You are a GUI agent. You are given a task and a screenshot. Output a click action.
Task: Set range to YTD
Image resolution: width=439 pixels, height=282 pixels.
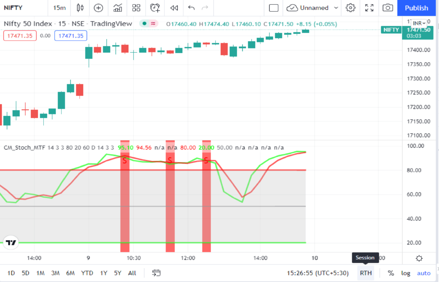(x=87, y=273)
